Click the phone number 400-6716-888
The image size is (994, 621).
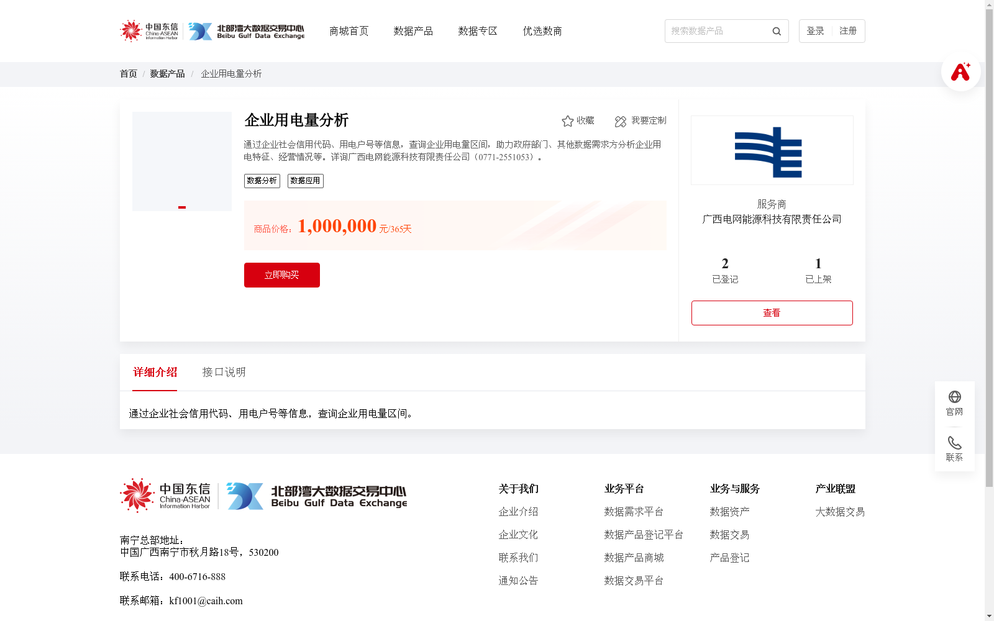(x=198, y=577)
